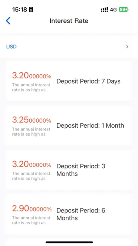Tap the cellular signal strength icon
The image size is (138, 246).
pyautogui.click(x=104, y=10)
